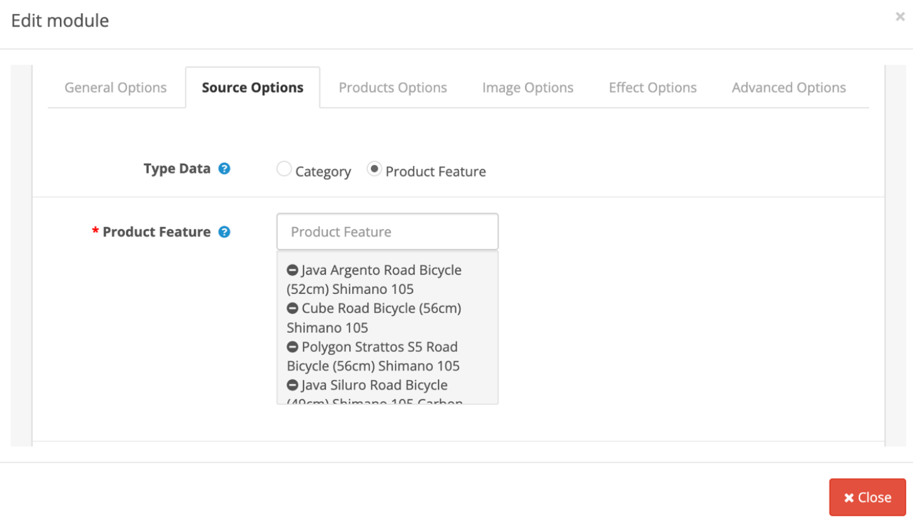Image resolution: width=913 pixels, height=519 pixels.
Task: Open the Products Options tab
Action: (x=392, y=88)
